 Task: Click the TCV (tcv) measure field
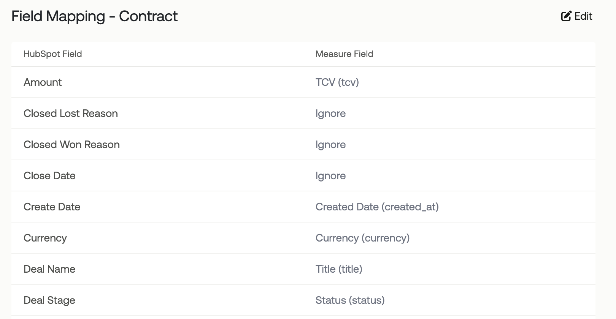coord(337,82)
